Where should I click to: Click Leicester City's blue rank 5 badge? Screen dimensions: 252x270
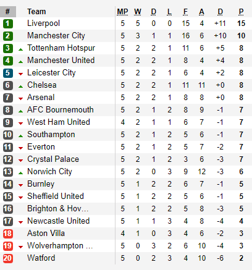click(x=8, y=73)
